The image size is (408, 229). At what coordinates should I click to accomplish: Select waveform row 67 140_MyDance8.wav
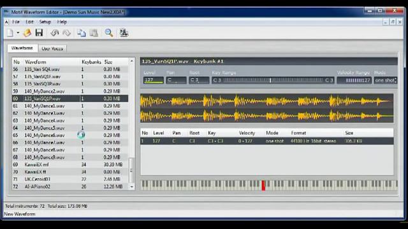tap(70, 150)
